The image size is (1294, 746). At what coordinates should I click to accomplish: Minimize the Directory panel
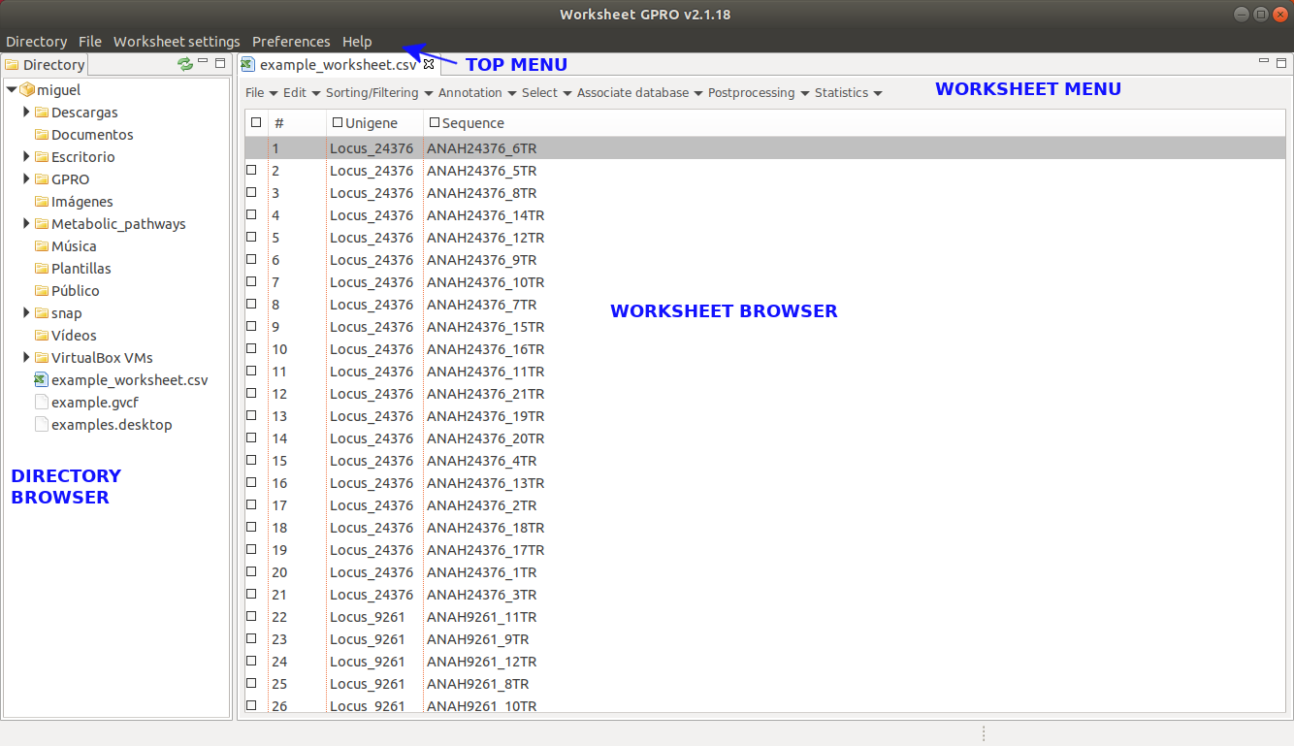(204, 62)
